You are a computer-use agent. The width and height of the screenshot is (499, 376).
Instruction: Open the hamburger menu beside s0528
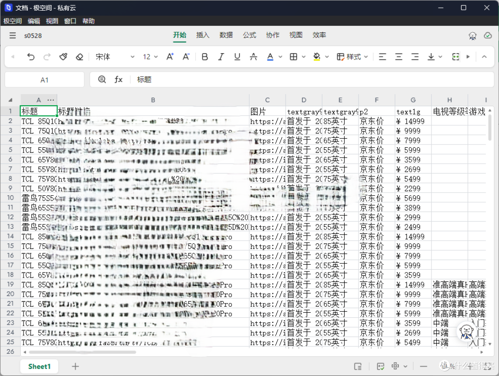(12, 35)
